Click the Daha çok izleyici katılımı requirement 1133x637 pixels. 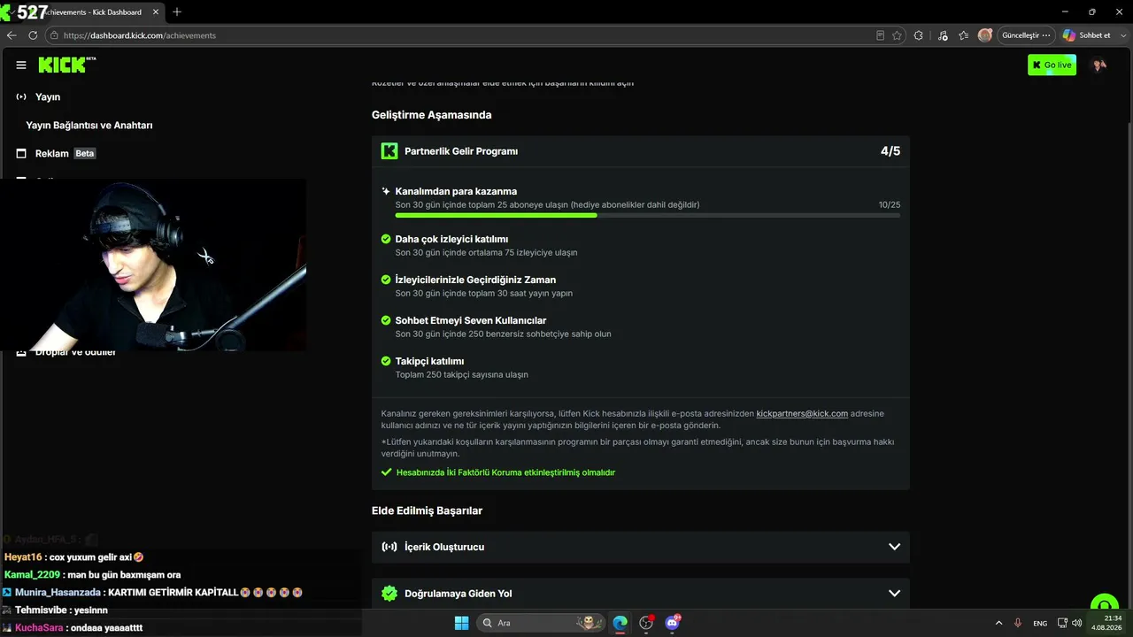click(x=451, y=239)
